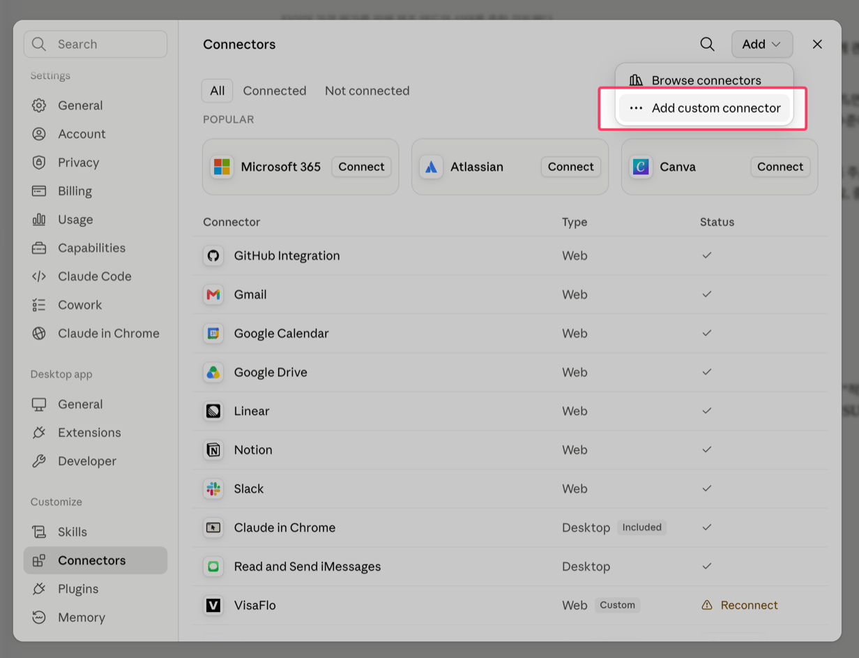Click the settings Search field

96,44
